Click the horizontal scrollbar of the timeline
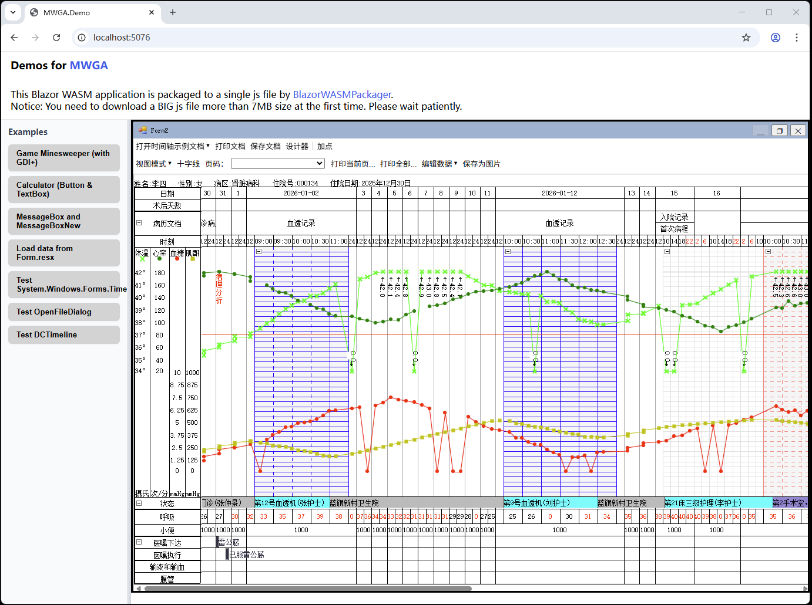812x605 pixels. [308, 589]
